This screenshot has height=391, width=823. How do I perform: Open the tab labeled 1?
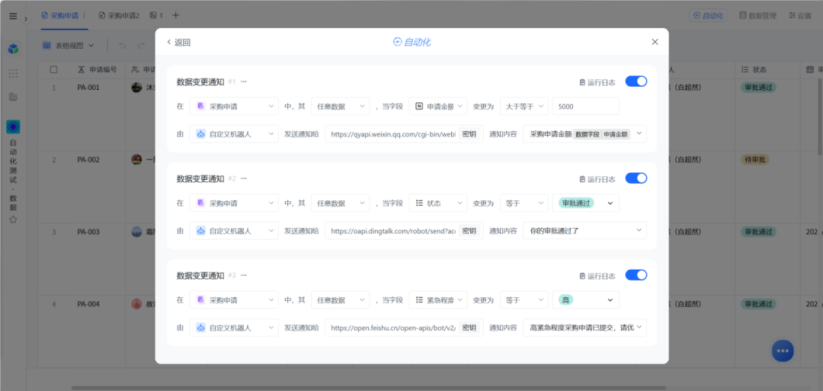156,16
